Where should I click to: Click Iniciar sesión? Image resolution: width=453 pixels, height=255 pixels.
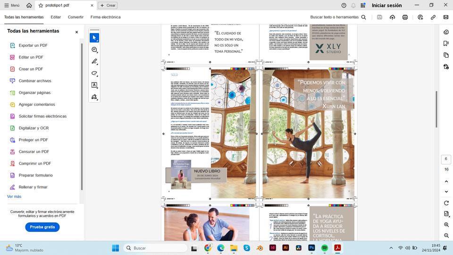click(x=386, y=5)
